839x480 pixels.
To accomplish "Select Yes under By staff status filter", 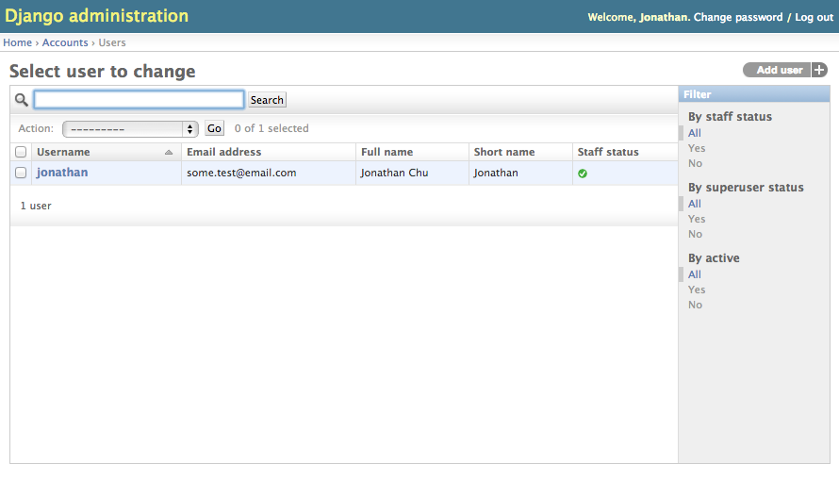I will (x=697, y=148).
